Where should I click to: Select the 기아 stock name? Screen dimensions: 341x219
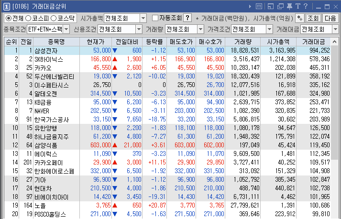[40, 180]
